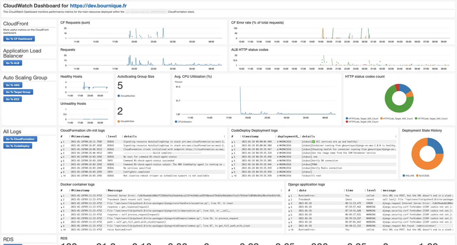Click the date column header in Django logs
The image size is (457, 245).
click(x=302, y=190)
